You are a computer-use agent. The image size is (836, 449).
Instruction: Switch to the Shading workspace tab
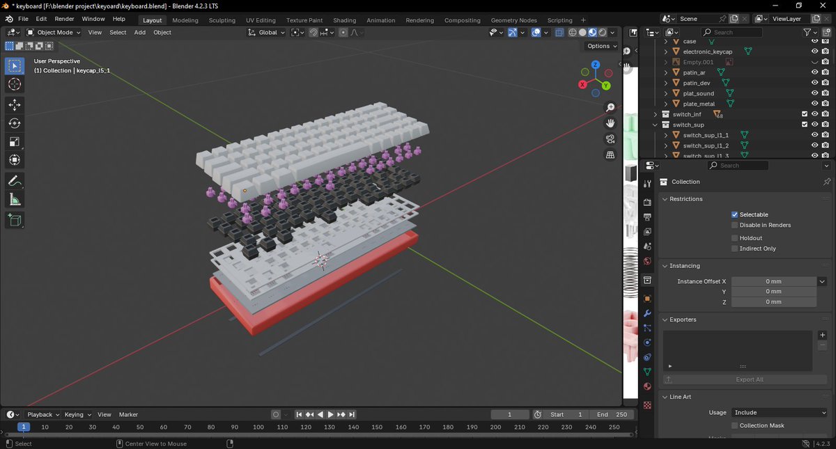(x=344, y=20)
